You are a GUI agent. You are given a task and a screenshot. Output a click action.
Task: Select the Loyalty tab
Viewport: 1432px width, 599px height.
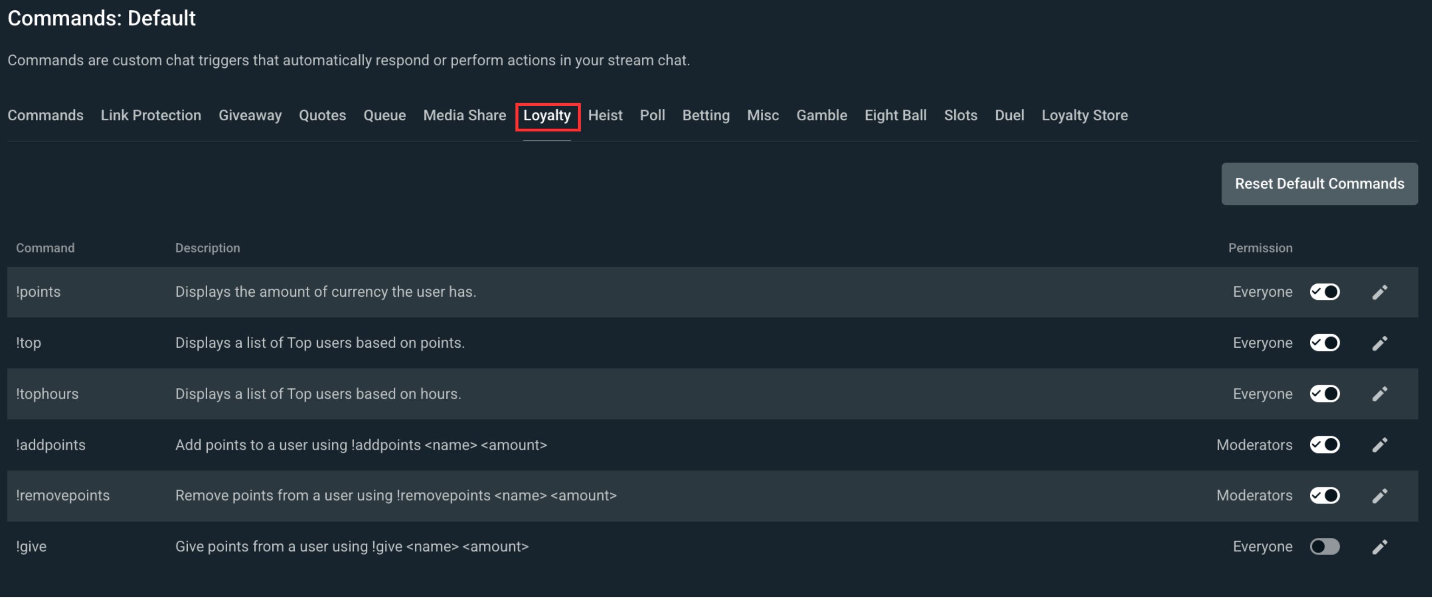point(547,116)
